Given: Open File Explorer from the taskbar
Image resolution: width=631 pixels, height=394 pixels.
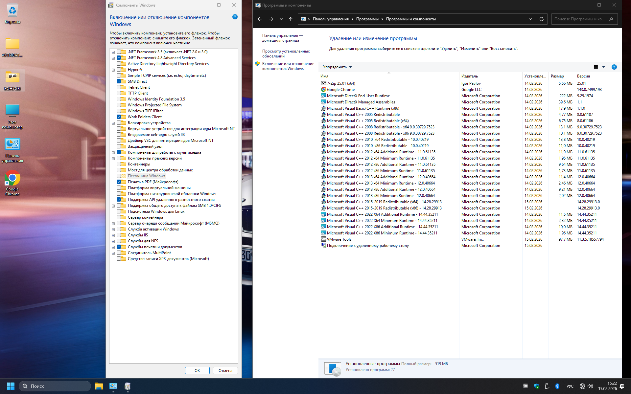Looking at the screenshot, I should (99, 386).
